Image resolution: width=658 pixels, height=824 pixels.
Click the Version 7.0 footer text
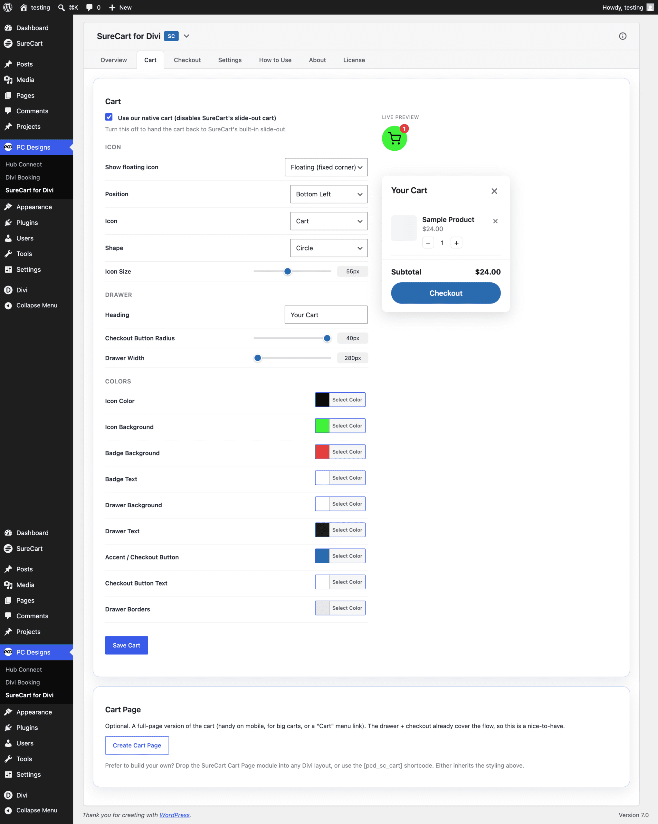634,815
